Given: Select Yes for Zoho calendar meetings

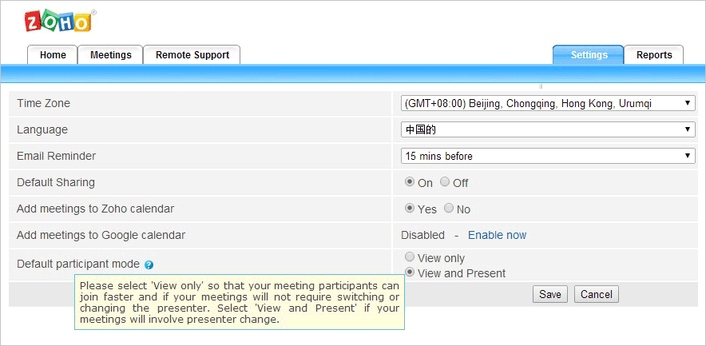Looking at the screenshot, I should point(410,209).
